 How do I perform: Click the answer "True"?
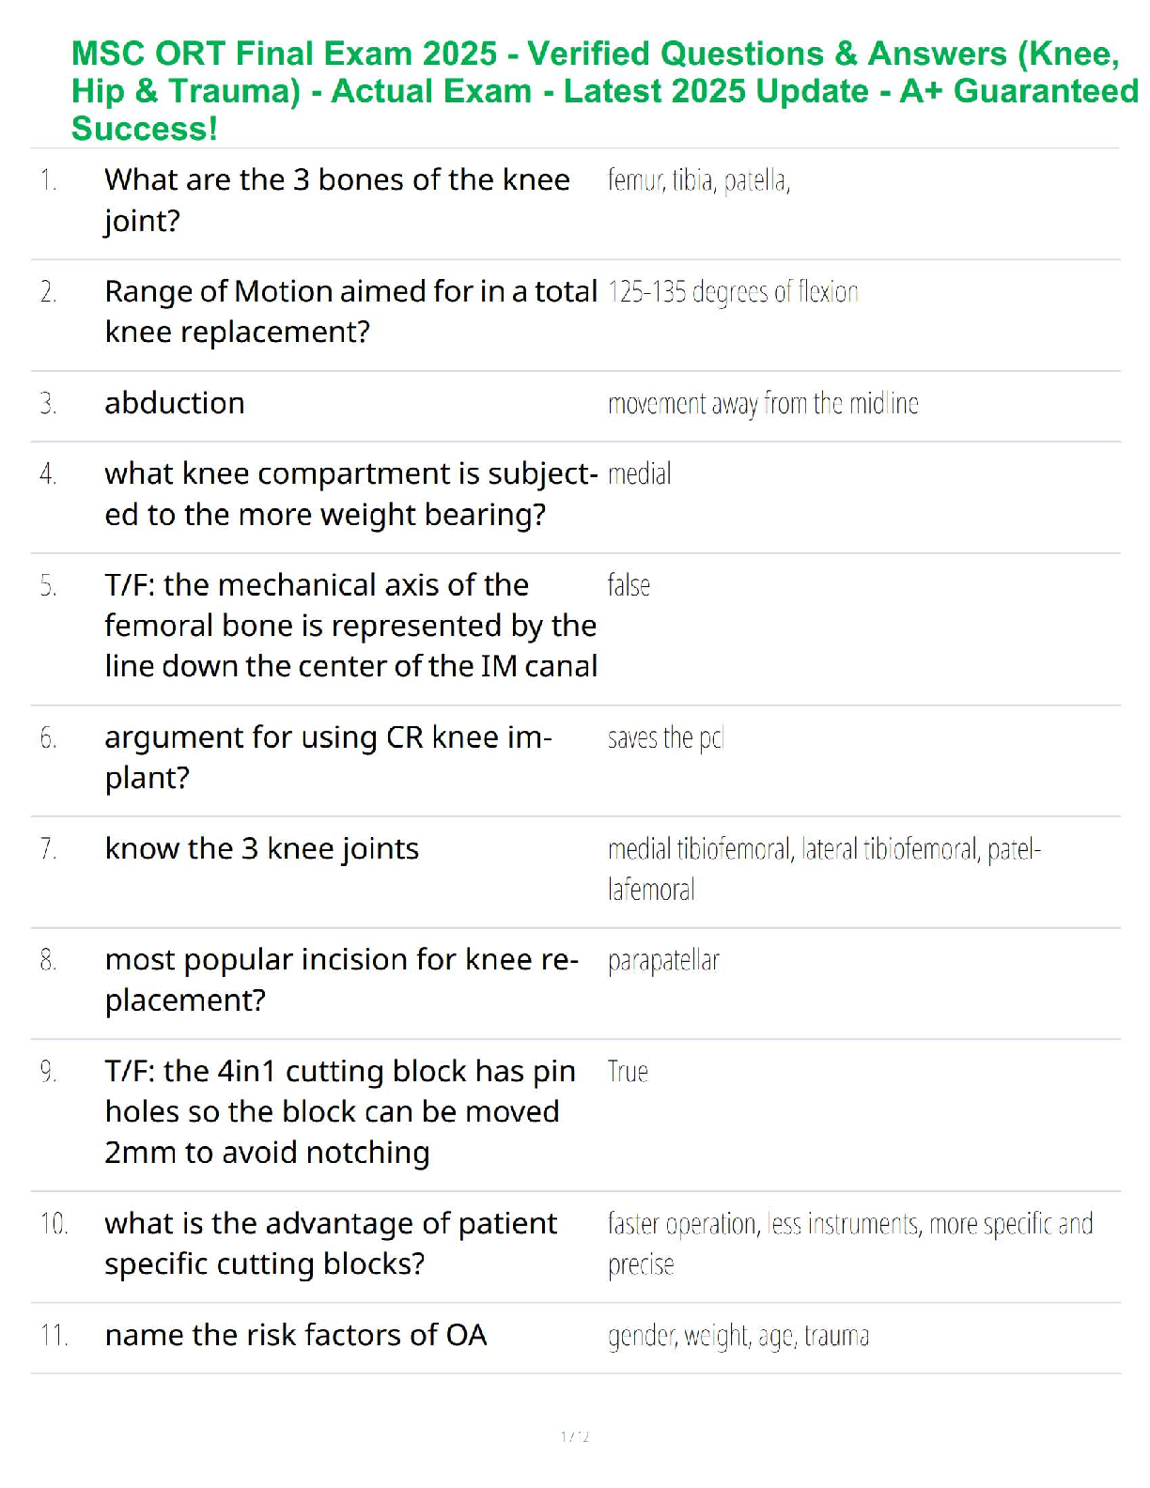[x=628, y=1072]
